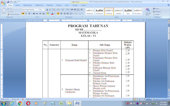Viewport: 170px width, 106px height.
Task: Apply the Subtitle style
Action: (118, 11)
